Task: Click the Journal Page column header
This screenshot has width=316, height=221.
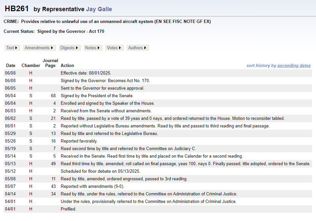Action: [50, 63]
